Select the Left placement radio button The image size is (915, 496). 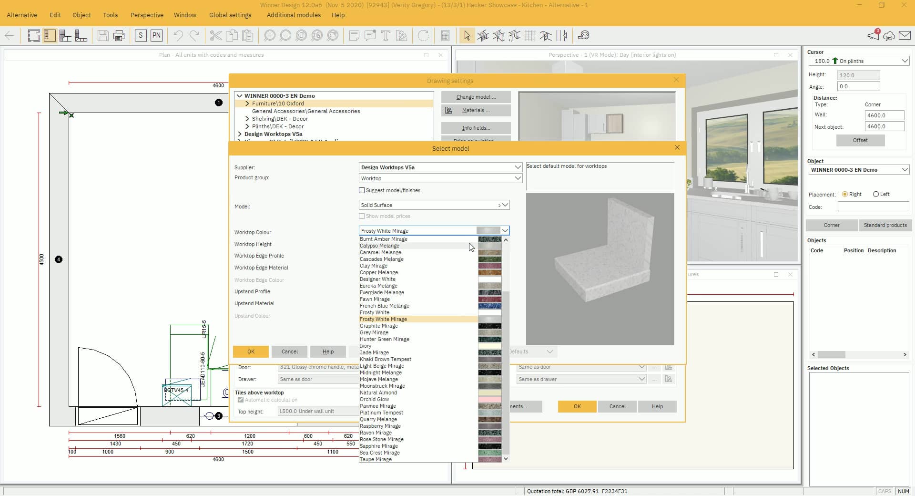click(x=876, y=194)
